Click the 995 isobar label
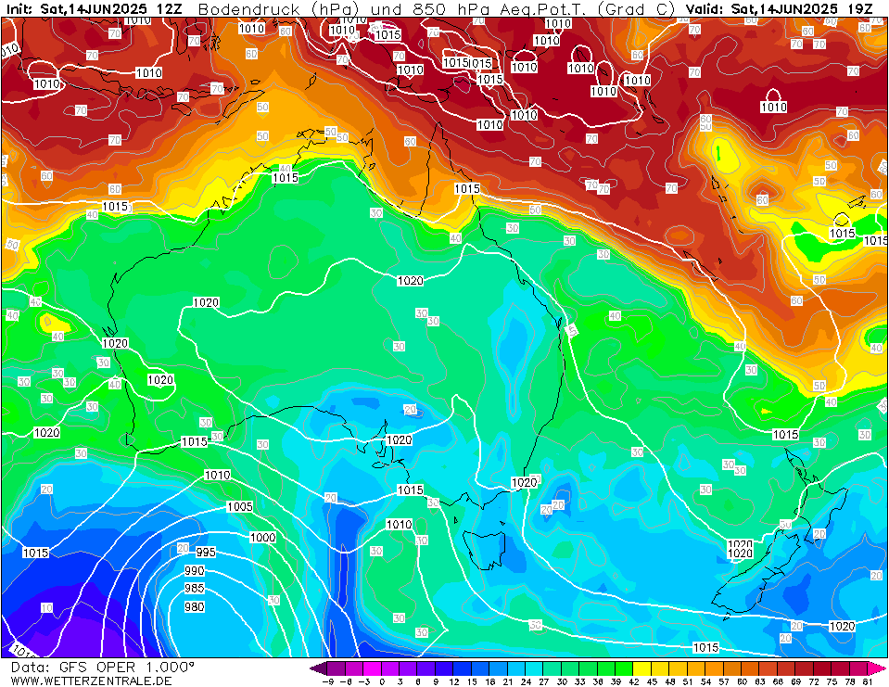 [206, 552]
